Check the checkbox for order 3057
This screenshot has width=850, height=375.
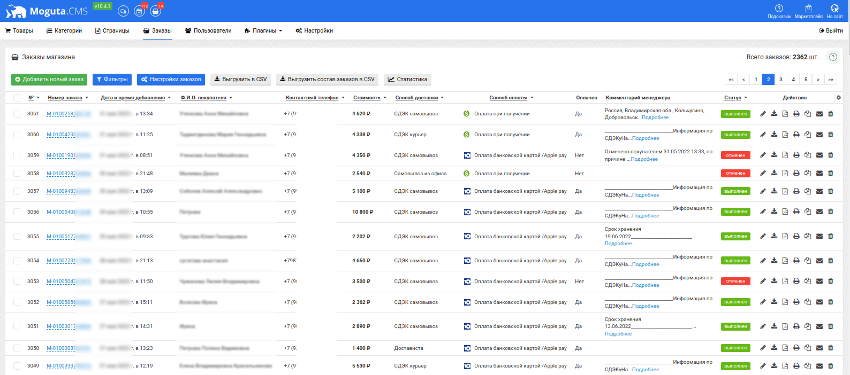point(17,191)
